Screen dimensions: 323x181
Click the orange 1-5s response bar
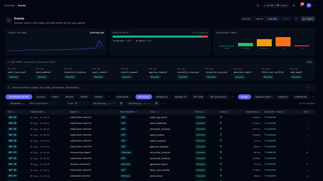click(x=283, y=42)
